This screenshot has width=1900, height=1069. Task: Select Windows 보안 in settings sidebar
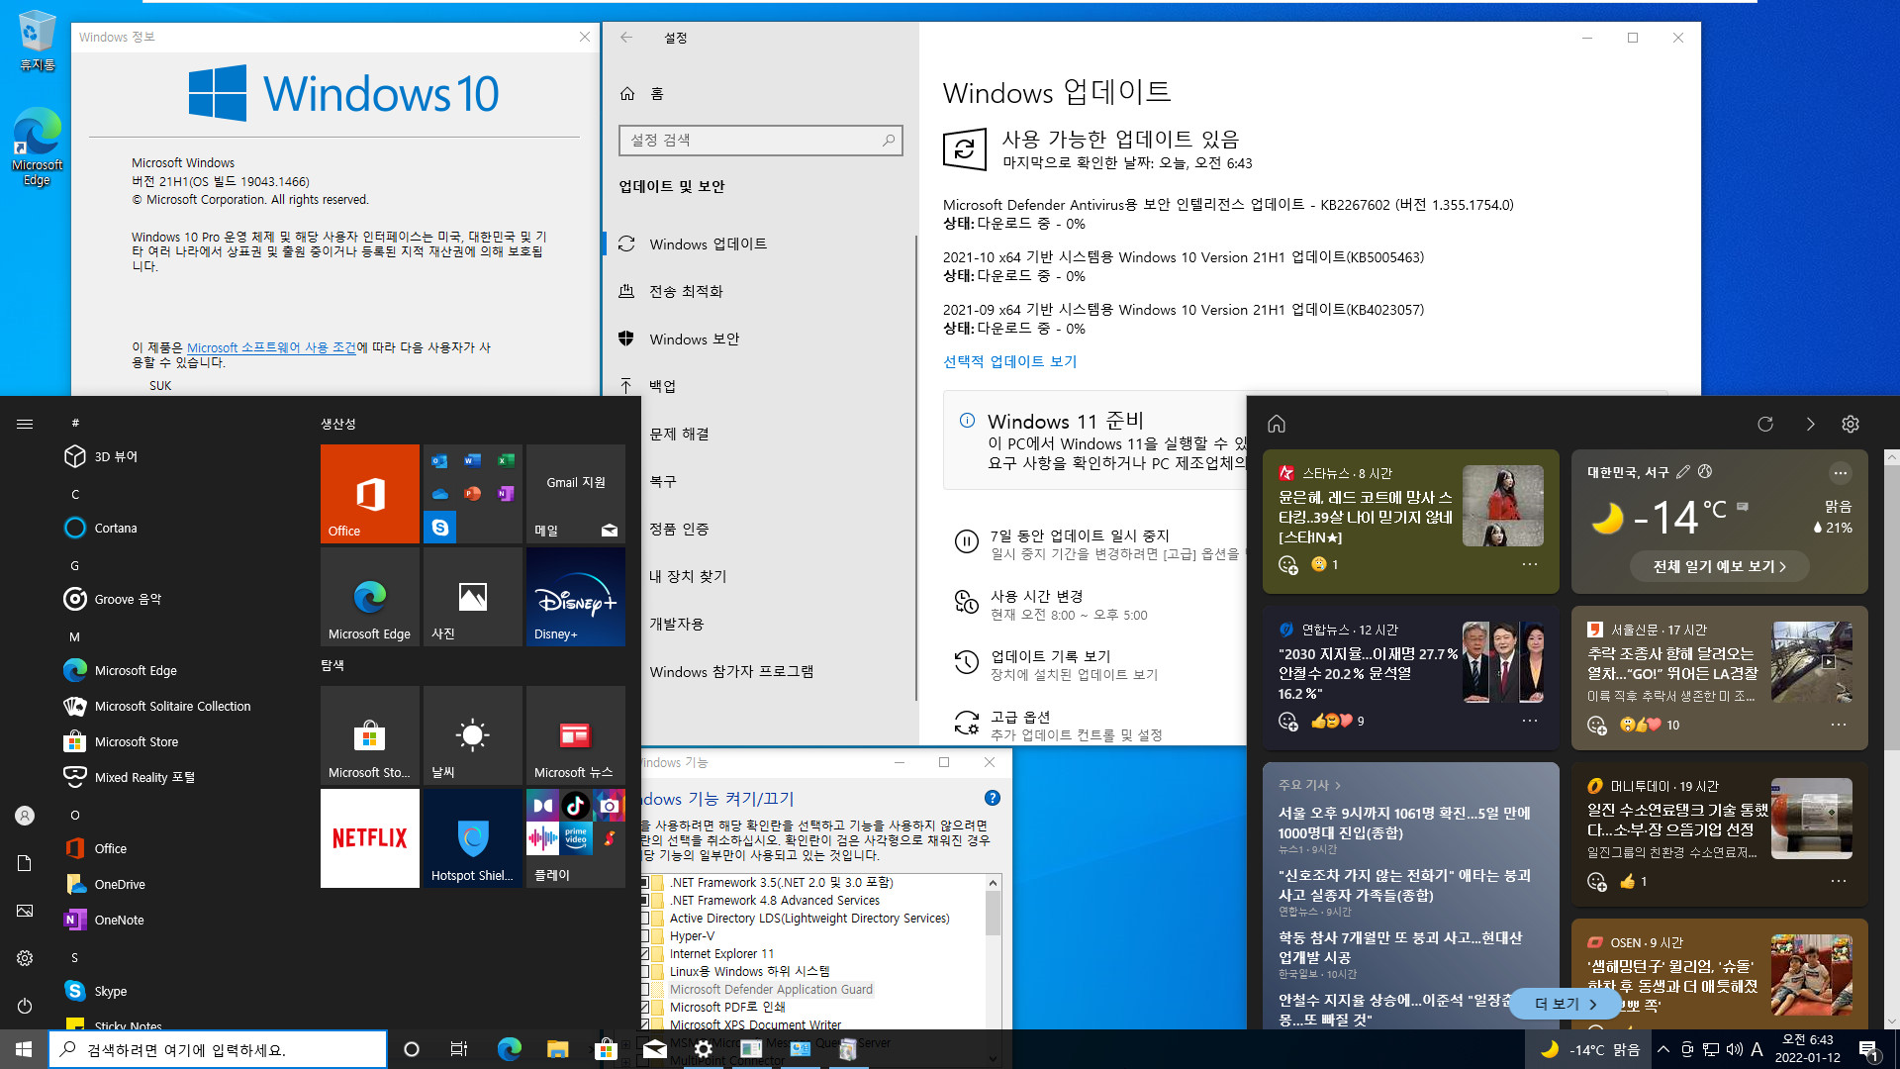[760, 339]
